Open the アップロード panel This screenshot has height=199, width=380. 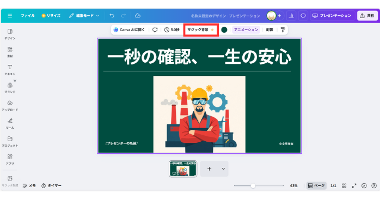[10, 106]
